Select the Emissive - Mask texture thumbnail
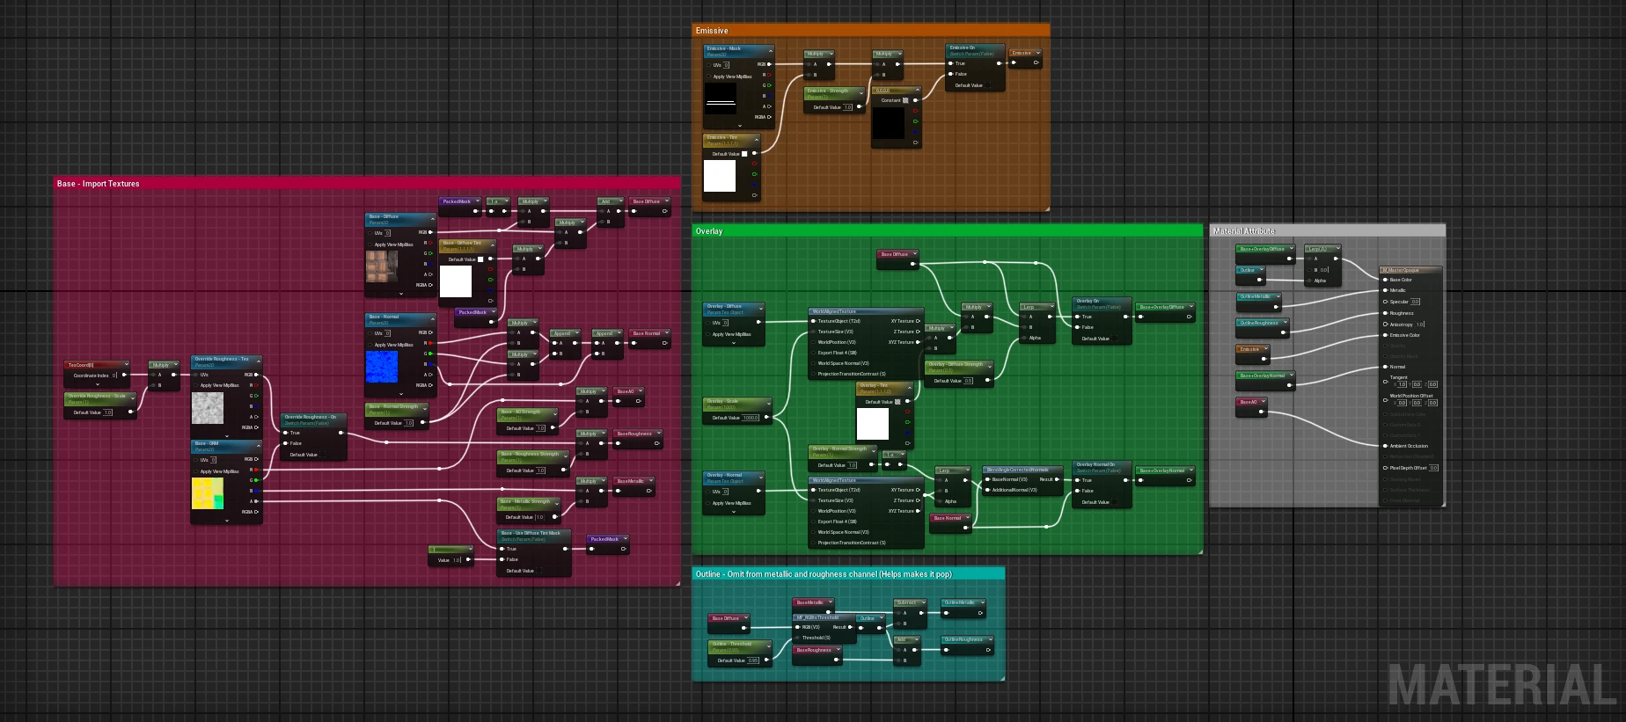Viewport: 1626px width, 722px height. (x=721, y=99)
